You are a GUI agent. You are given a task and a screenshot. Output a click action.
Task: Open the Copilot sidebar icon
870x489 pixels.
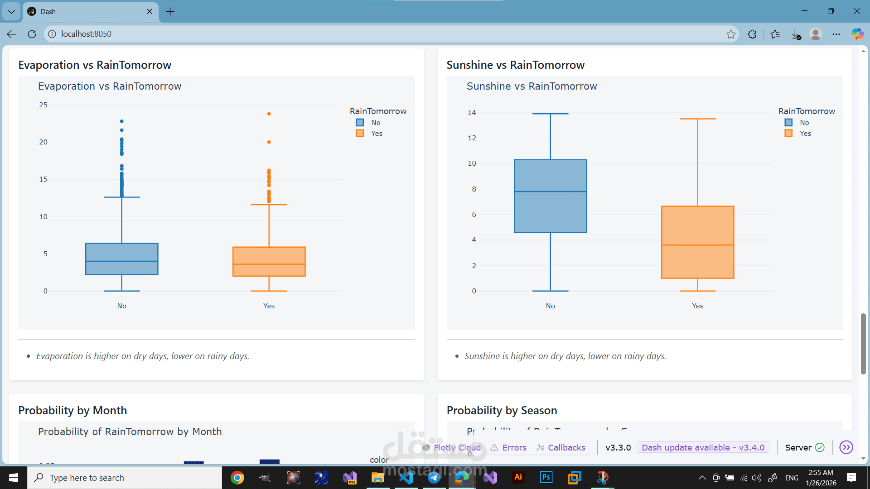(x=857, y=34)
